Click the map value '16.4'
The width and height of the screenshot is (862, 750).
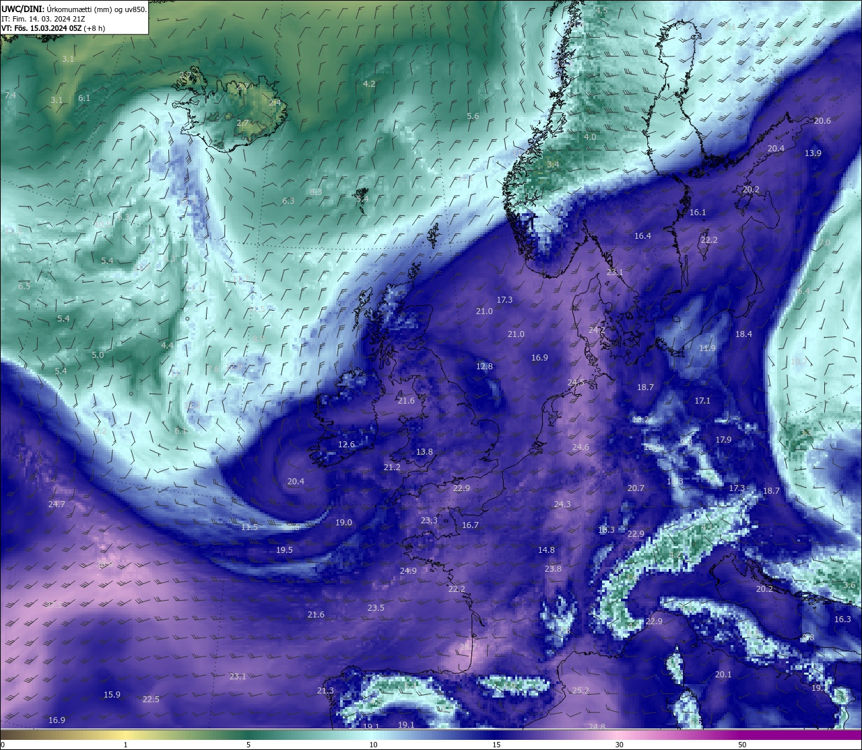(x=642, y=235)
